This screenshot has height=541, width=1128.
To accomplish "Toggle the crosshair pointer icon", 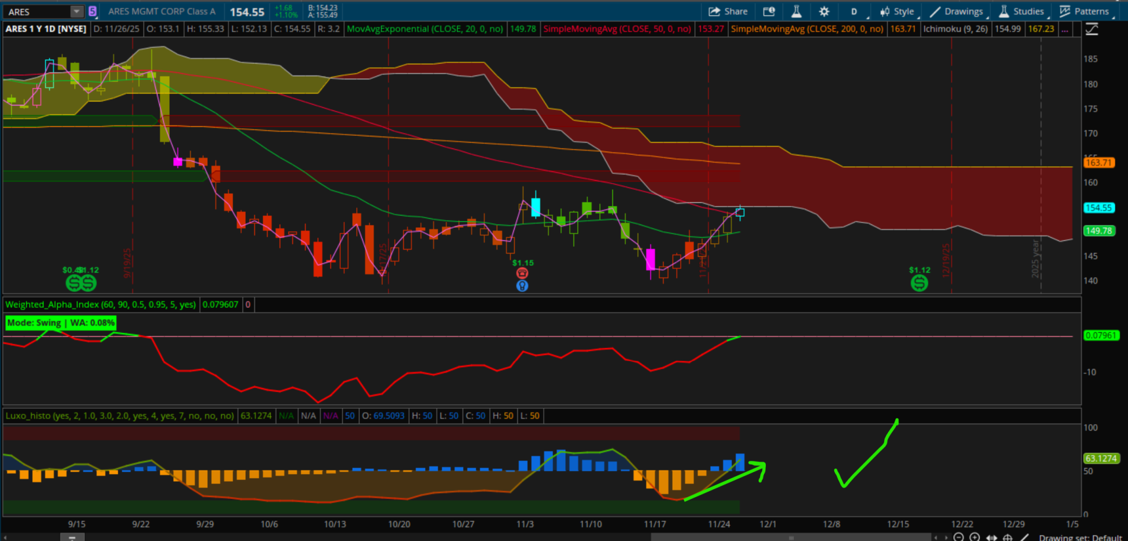I will point(1007,537).
